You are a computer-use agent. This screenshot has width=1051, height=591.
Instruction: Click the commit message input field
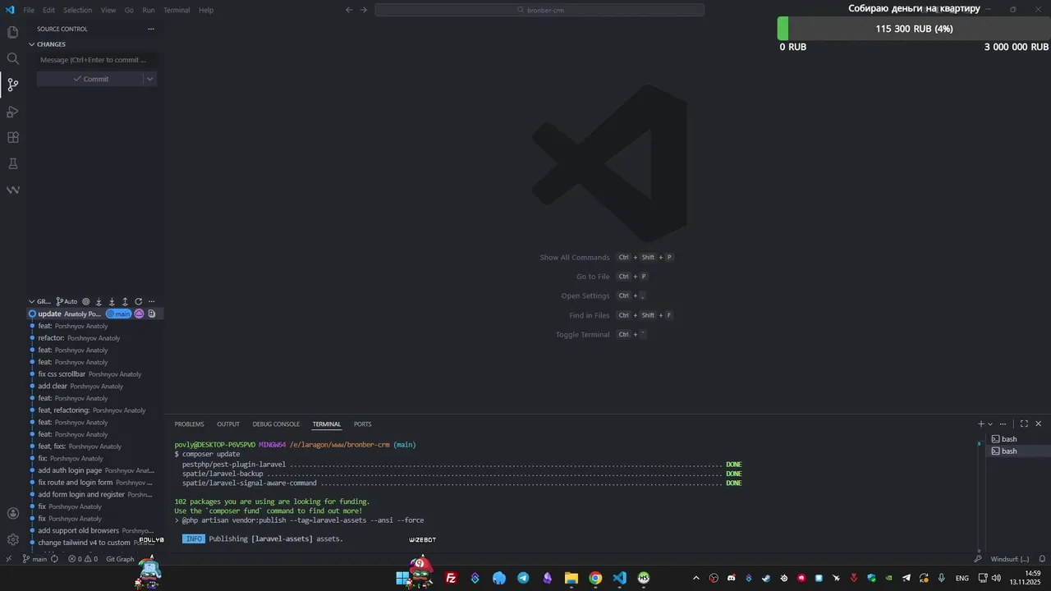(x=96, y=60)
